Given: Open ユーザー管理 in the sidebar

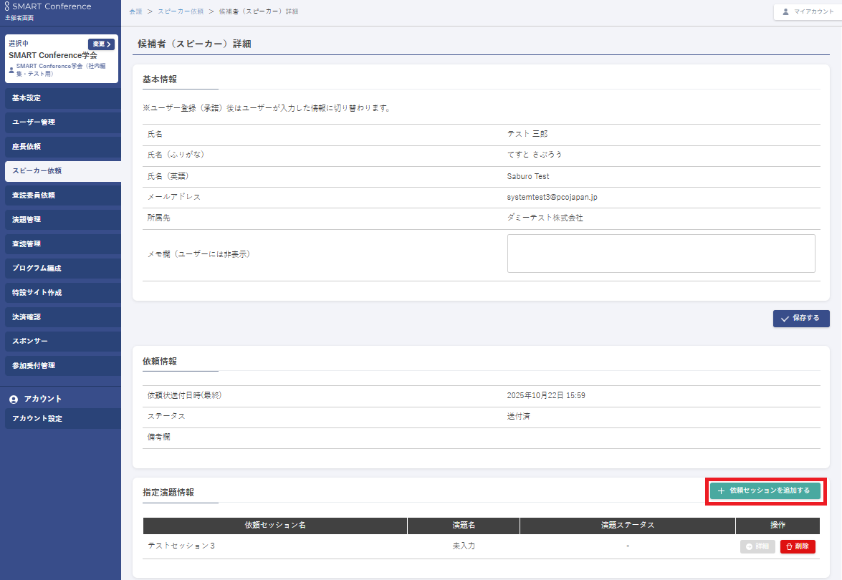Looking at the screenshot, I should pyautogui.click(x=61, y=122).
